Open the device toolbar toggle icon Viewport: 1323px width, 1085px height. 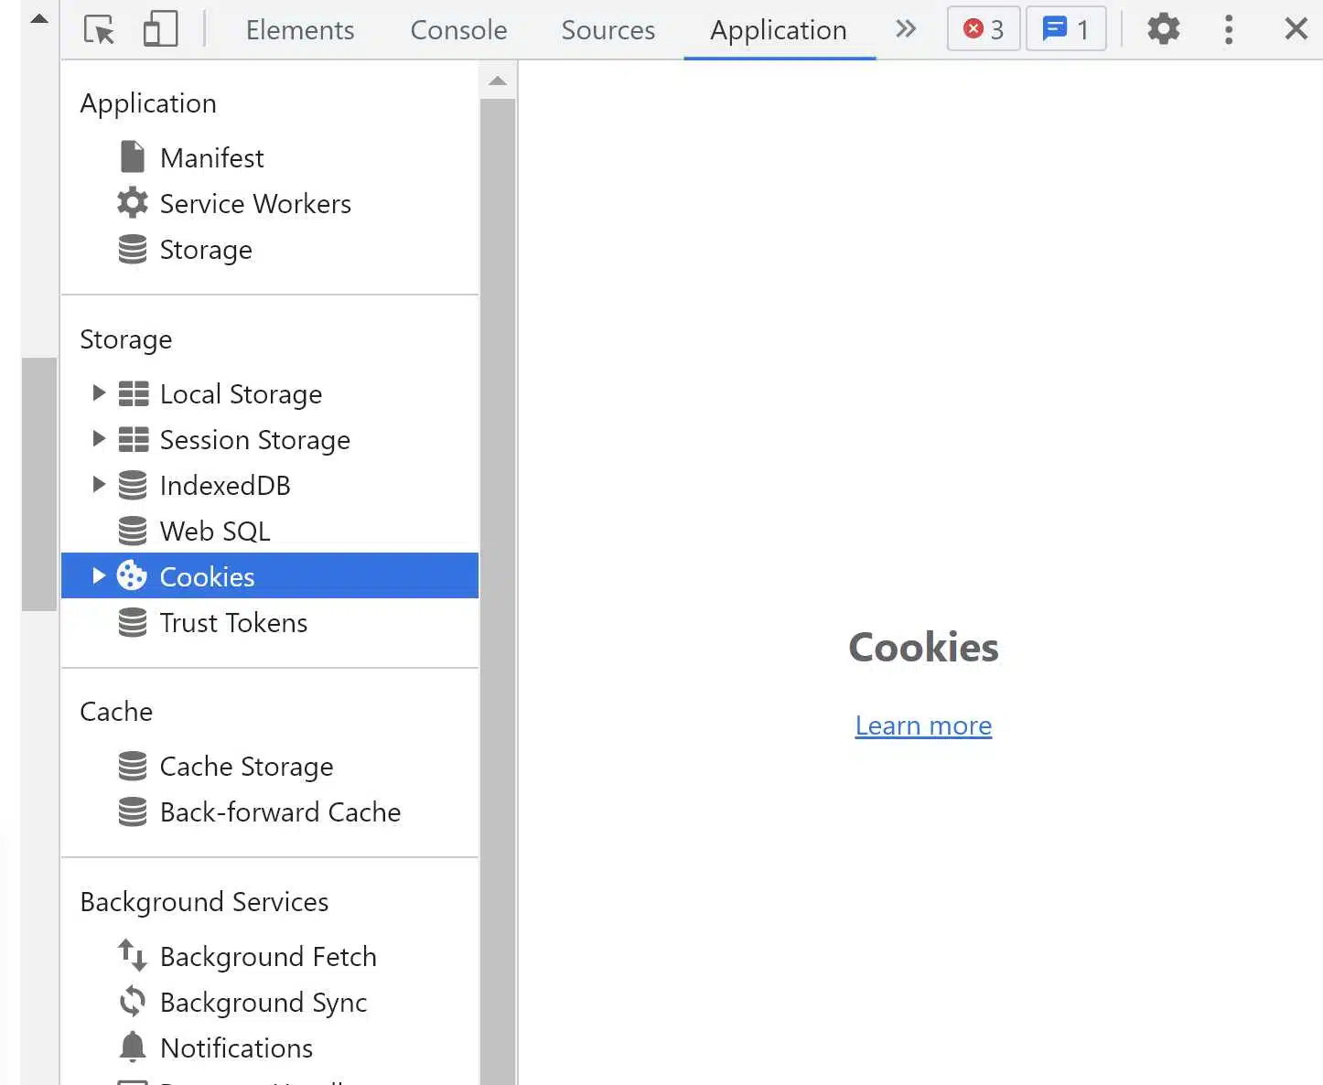[160, 28]
